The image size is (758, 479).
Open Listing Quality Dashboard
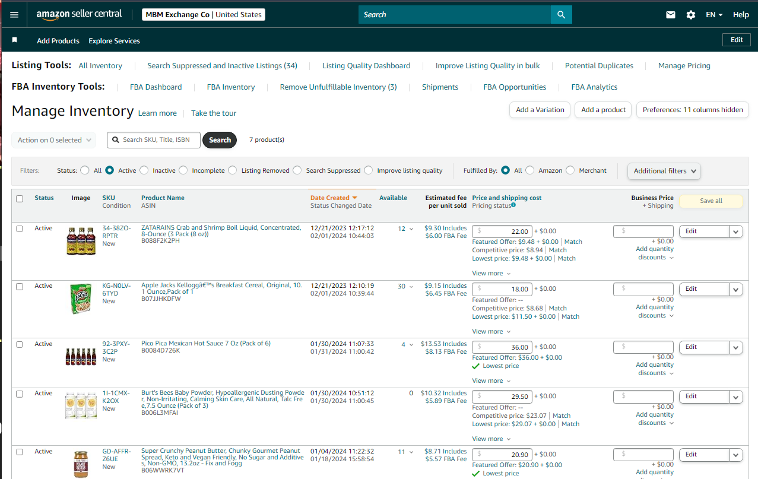pos(366,66)
